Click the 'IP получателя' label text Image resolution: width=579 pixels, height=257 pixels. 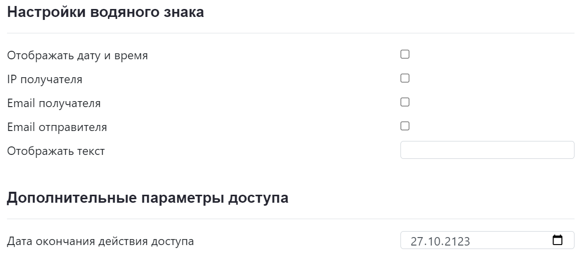click(x=45, y=80)
